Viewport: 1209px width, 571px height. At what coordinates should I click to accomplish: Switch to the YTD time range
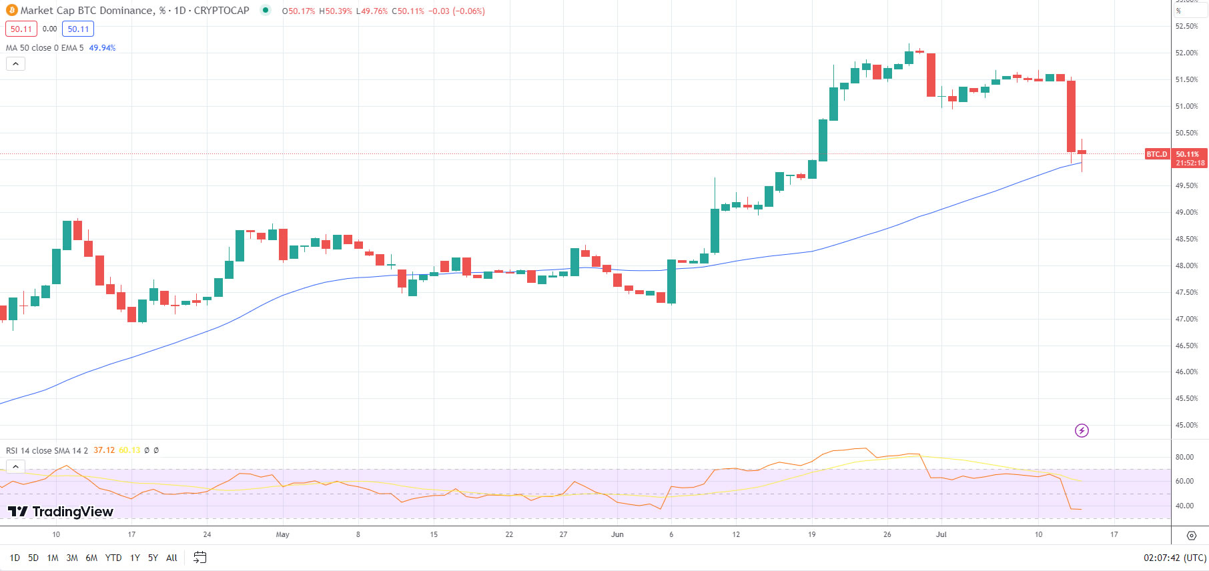(113, 558)
